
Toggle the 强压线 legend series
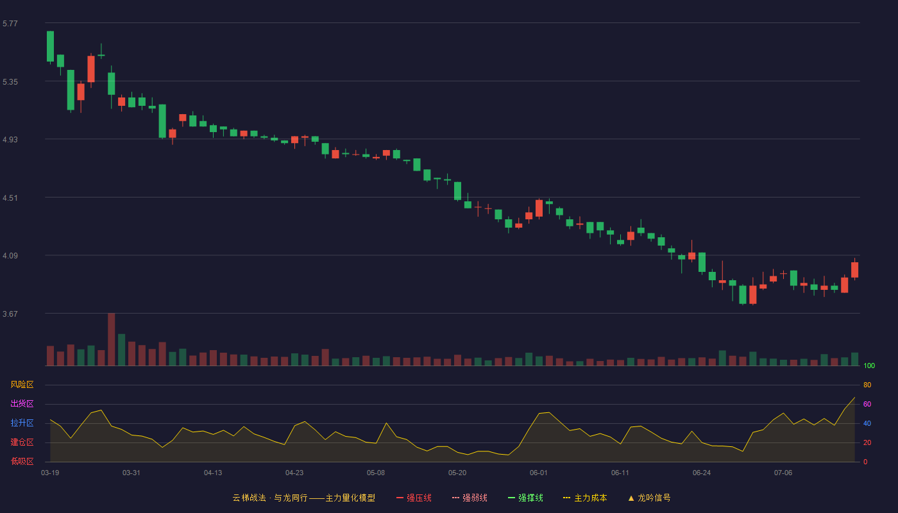414,498
